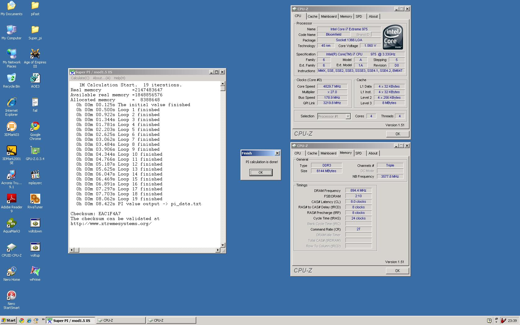
Task: Open the Calculate(C) menu in Super PI
Action: [x=80, y=78]
